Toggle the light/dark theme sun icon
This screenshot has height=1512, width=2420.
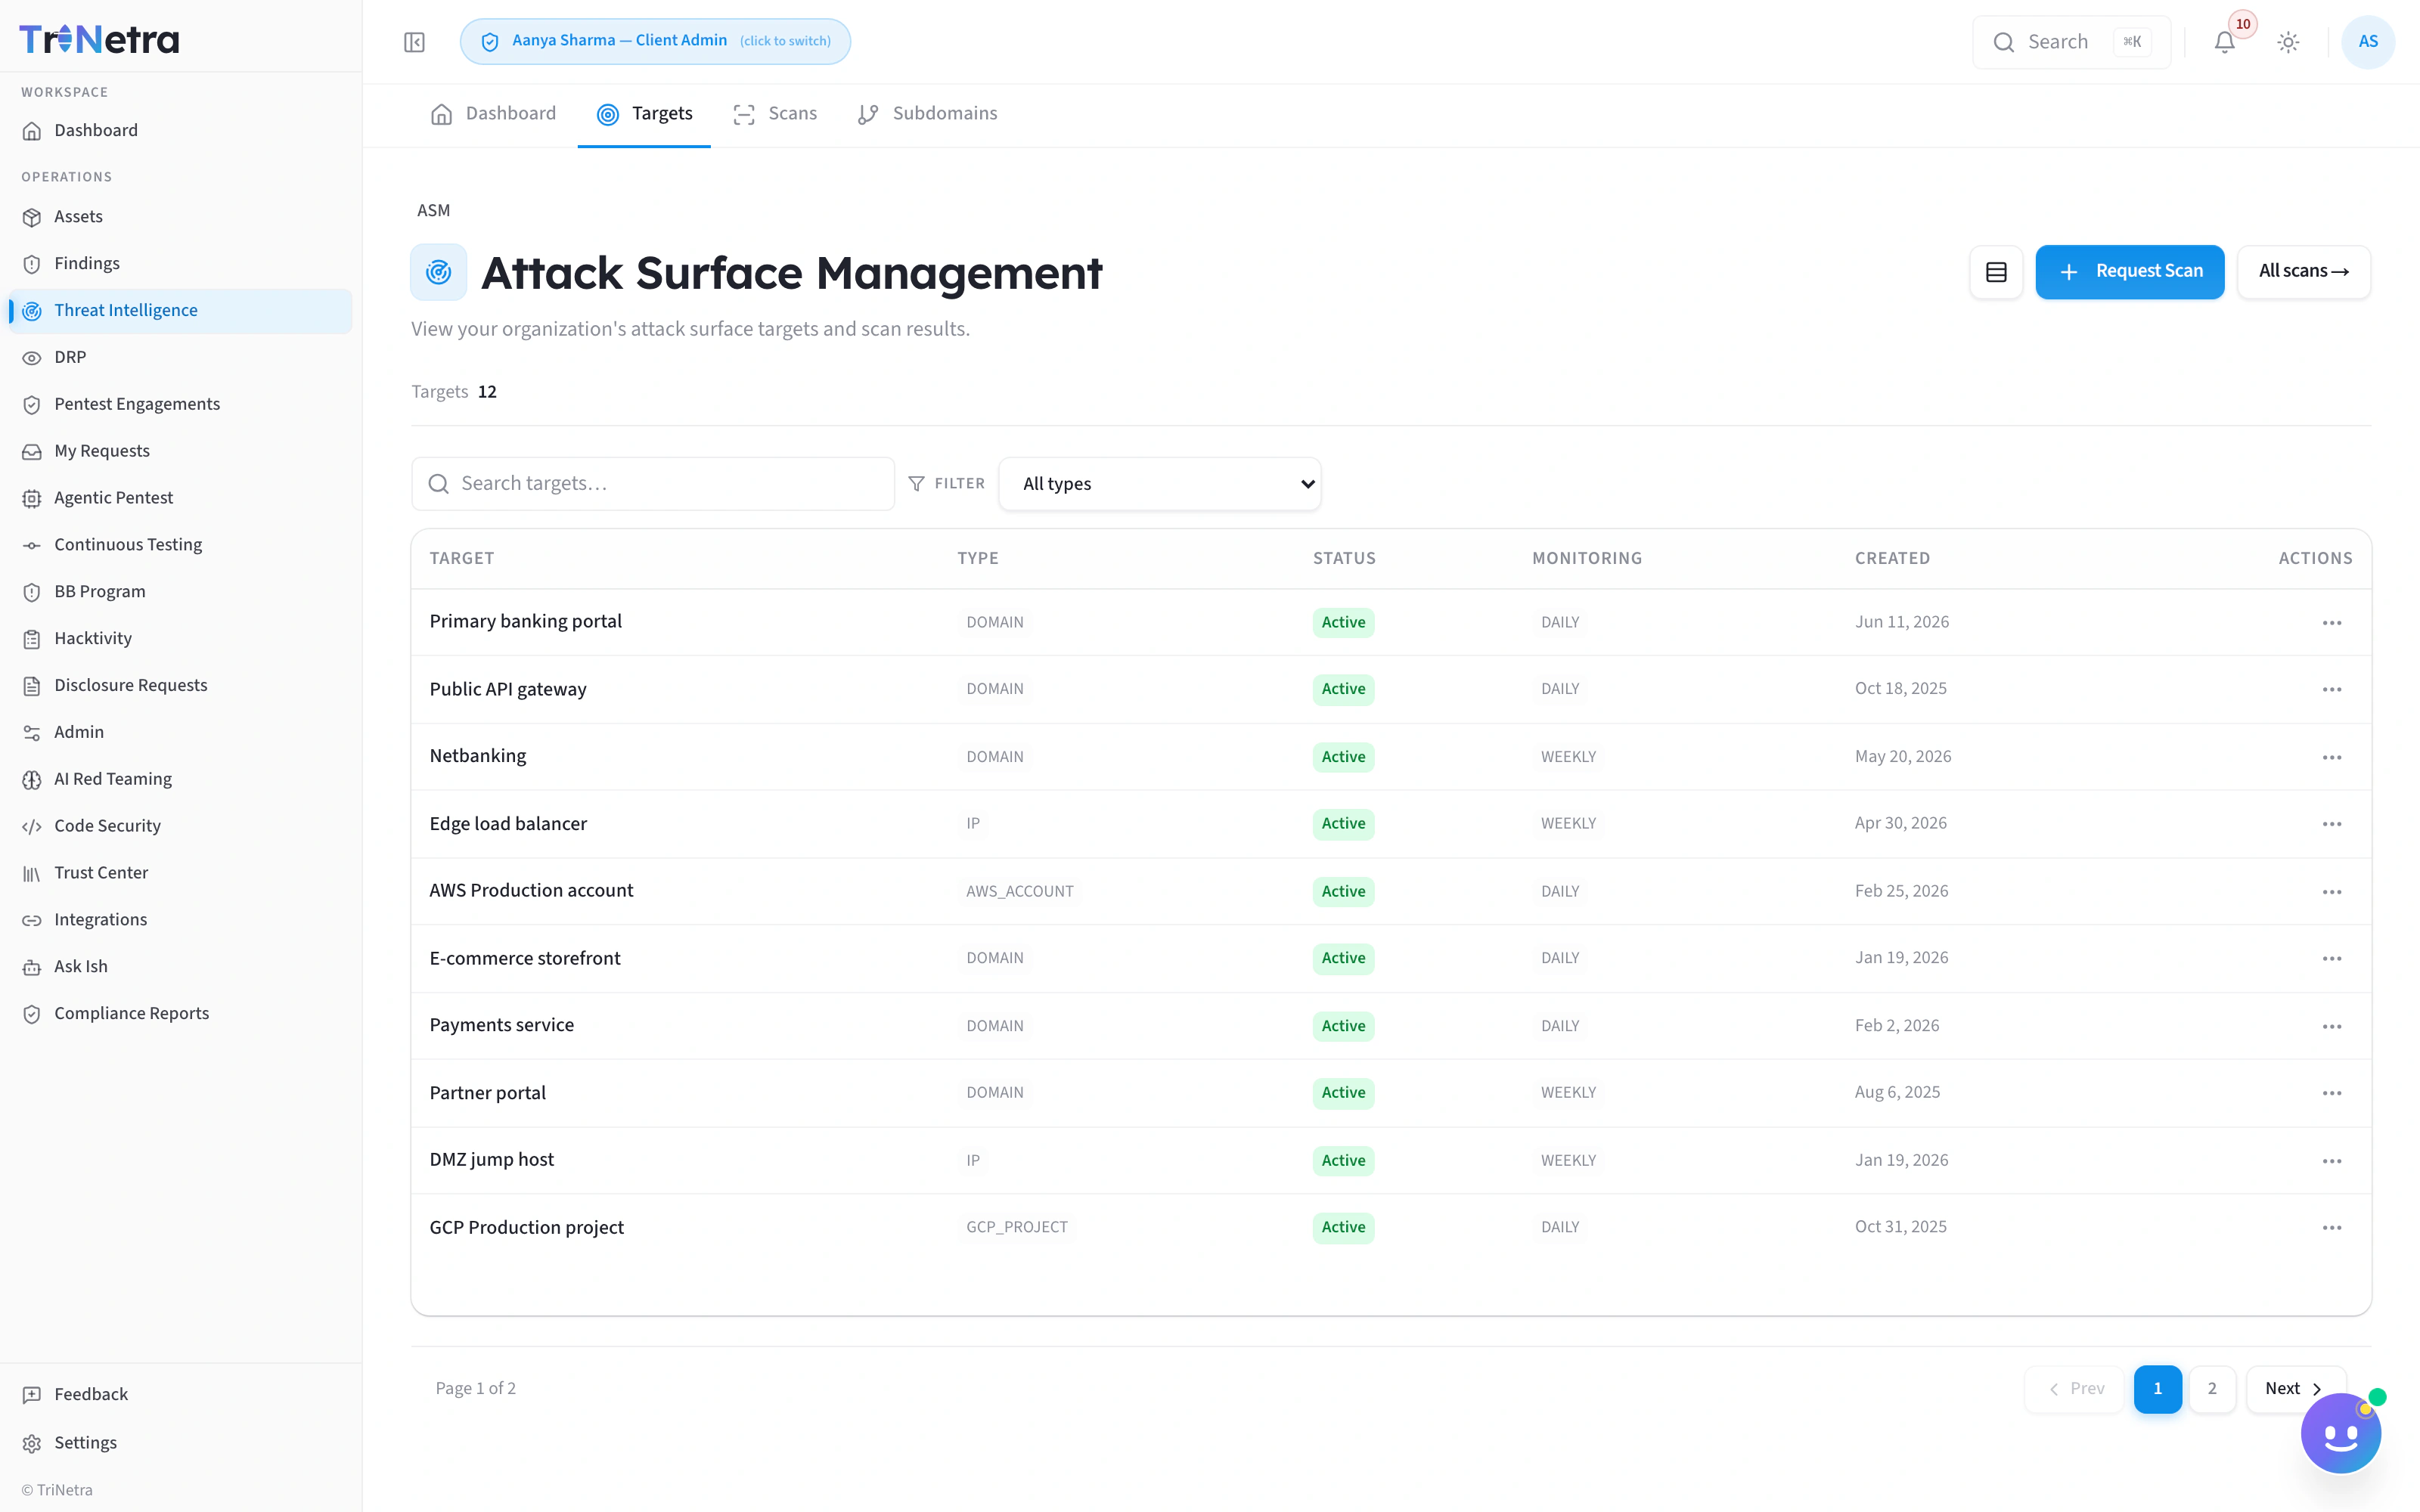click(x=2288, y=42)
